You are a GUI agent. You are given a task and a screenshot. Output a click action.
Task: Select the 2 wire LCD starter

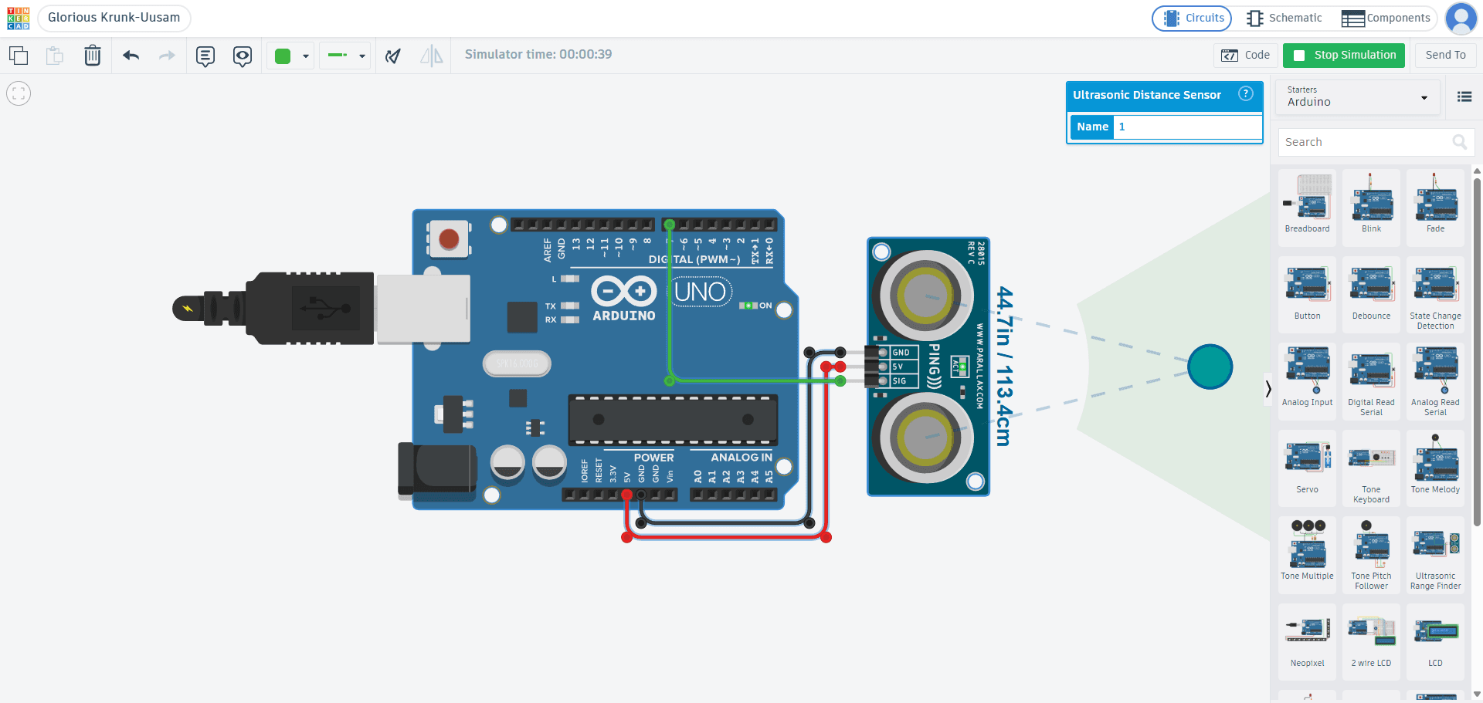pos(1371,640)
